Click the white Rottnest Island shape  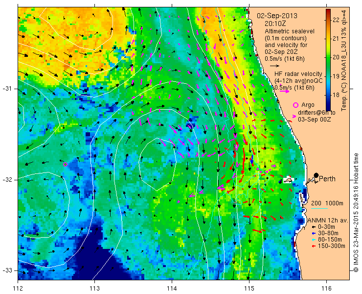click(x=288, y=180)
